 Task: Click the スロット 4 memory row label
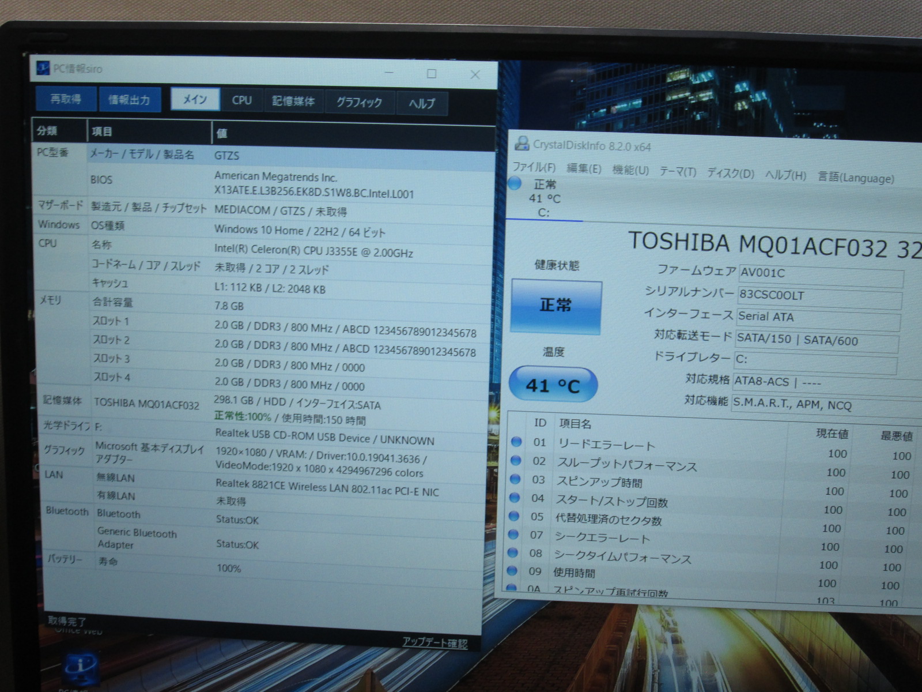tap(112, 377)
